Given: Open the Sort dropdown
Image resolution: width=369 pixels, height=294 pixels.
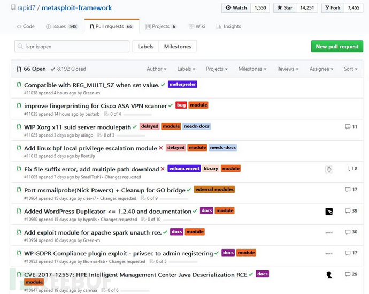Looking at the screenshot, I should coord(351,69).
